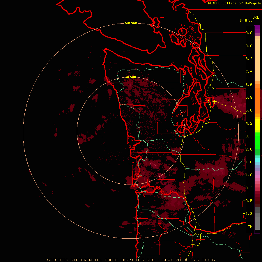Click the 100 NMI range ring label
Image resolution: width=262 pixels, height=262 pixels.
[131, 23]
